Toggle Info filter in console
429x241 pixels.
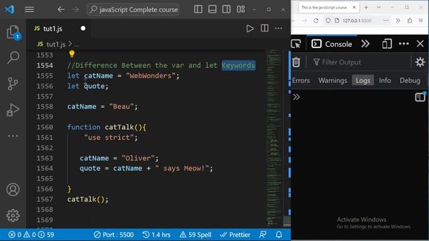point(385,80)
